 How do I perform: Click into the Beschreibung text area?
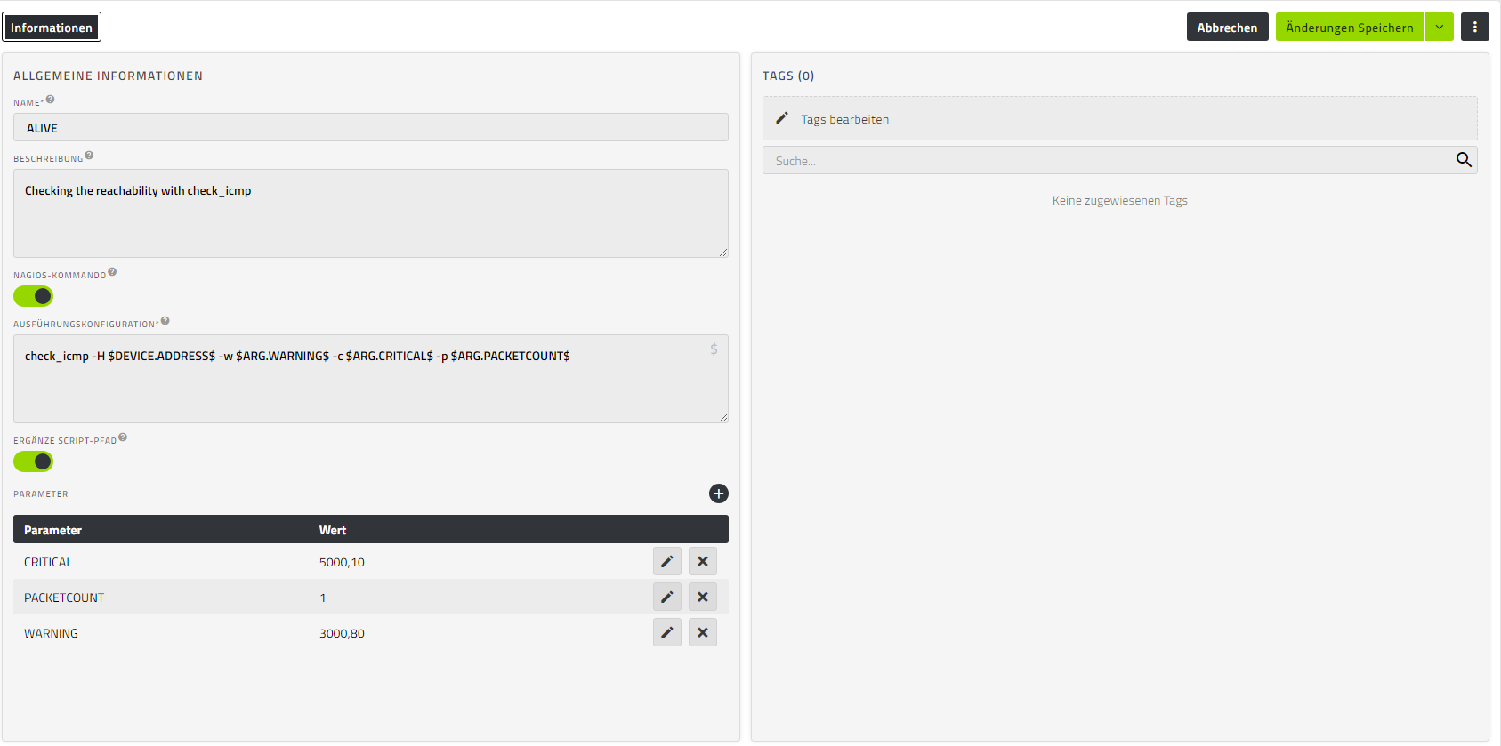coord(371,213)
